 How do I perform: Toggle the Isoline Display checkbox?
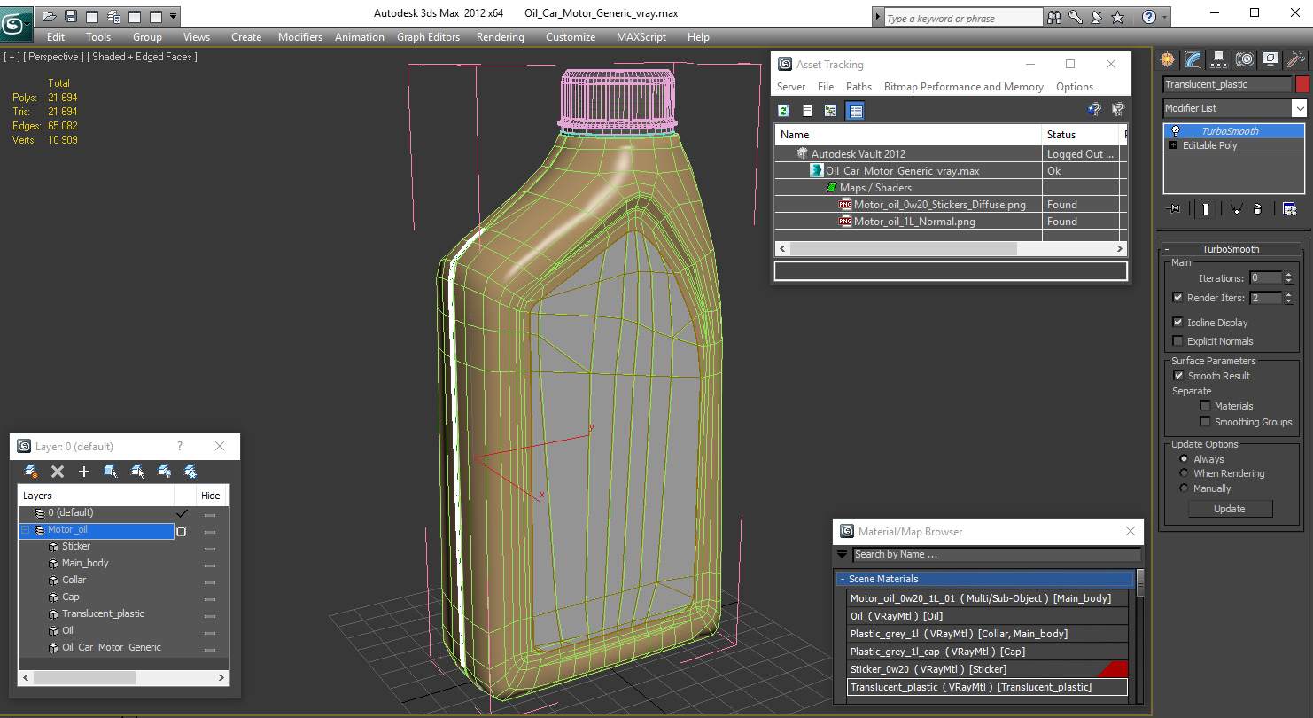tap(1177, 323)
